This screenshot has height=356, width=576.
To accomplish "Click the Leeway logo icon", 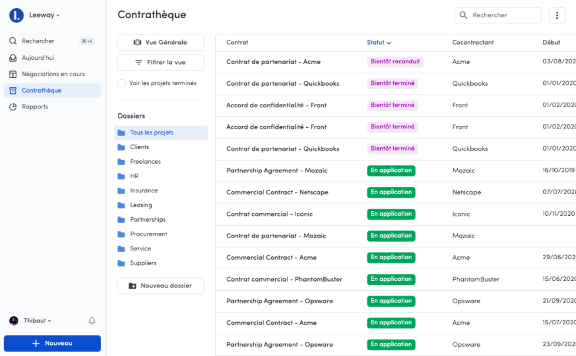I will click(x=16, y=15).
